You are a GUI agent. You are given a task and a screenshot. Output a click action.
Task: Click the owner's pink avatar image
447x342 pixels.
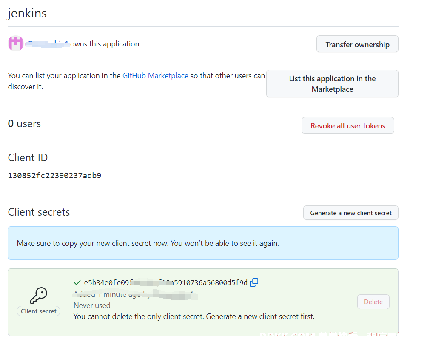[16, 44]
